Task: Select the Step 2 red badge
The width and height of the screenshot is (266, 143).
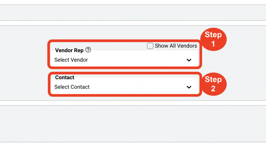Action: pyautogui.click(x=213, y=84)
